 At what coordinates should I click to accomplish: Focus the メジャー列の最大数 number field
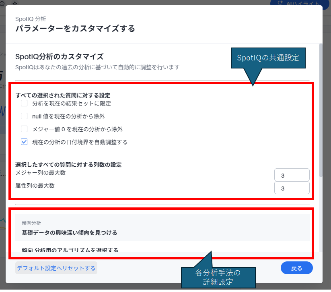click(x=292, y=175)
